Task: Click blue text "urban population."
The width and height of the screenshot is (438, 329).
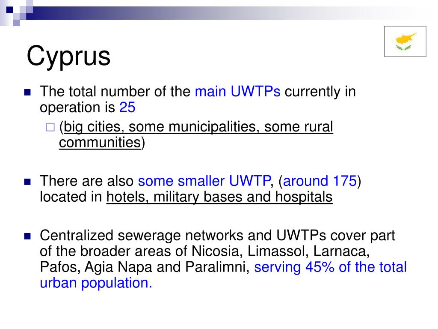Action: pyautogui.click(x=96, y=283)
